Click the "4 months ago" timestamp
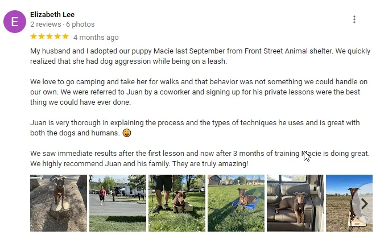The width and height of the screenshot is (380, 239). [x=96, y=37]
